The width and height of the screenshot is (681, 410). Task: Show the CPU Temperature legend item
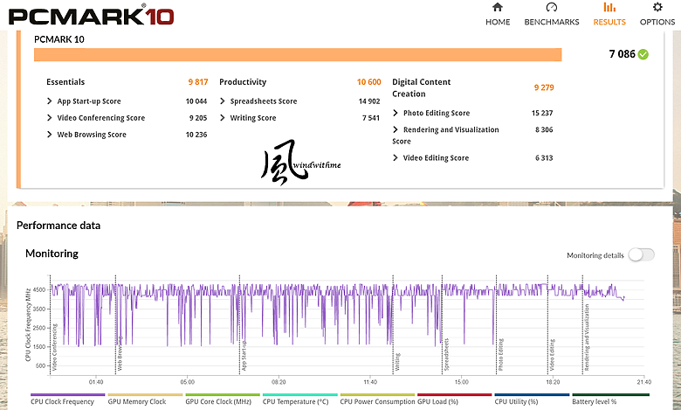(299, 400)
